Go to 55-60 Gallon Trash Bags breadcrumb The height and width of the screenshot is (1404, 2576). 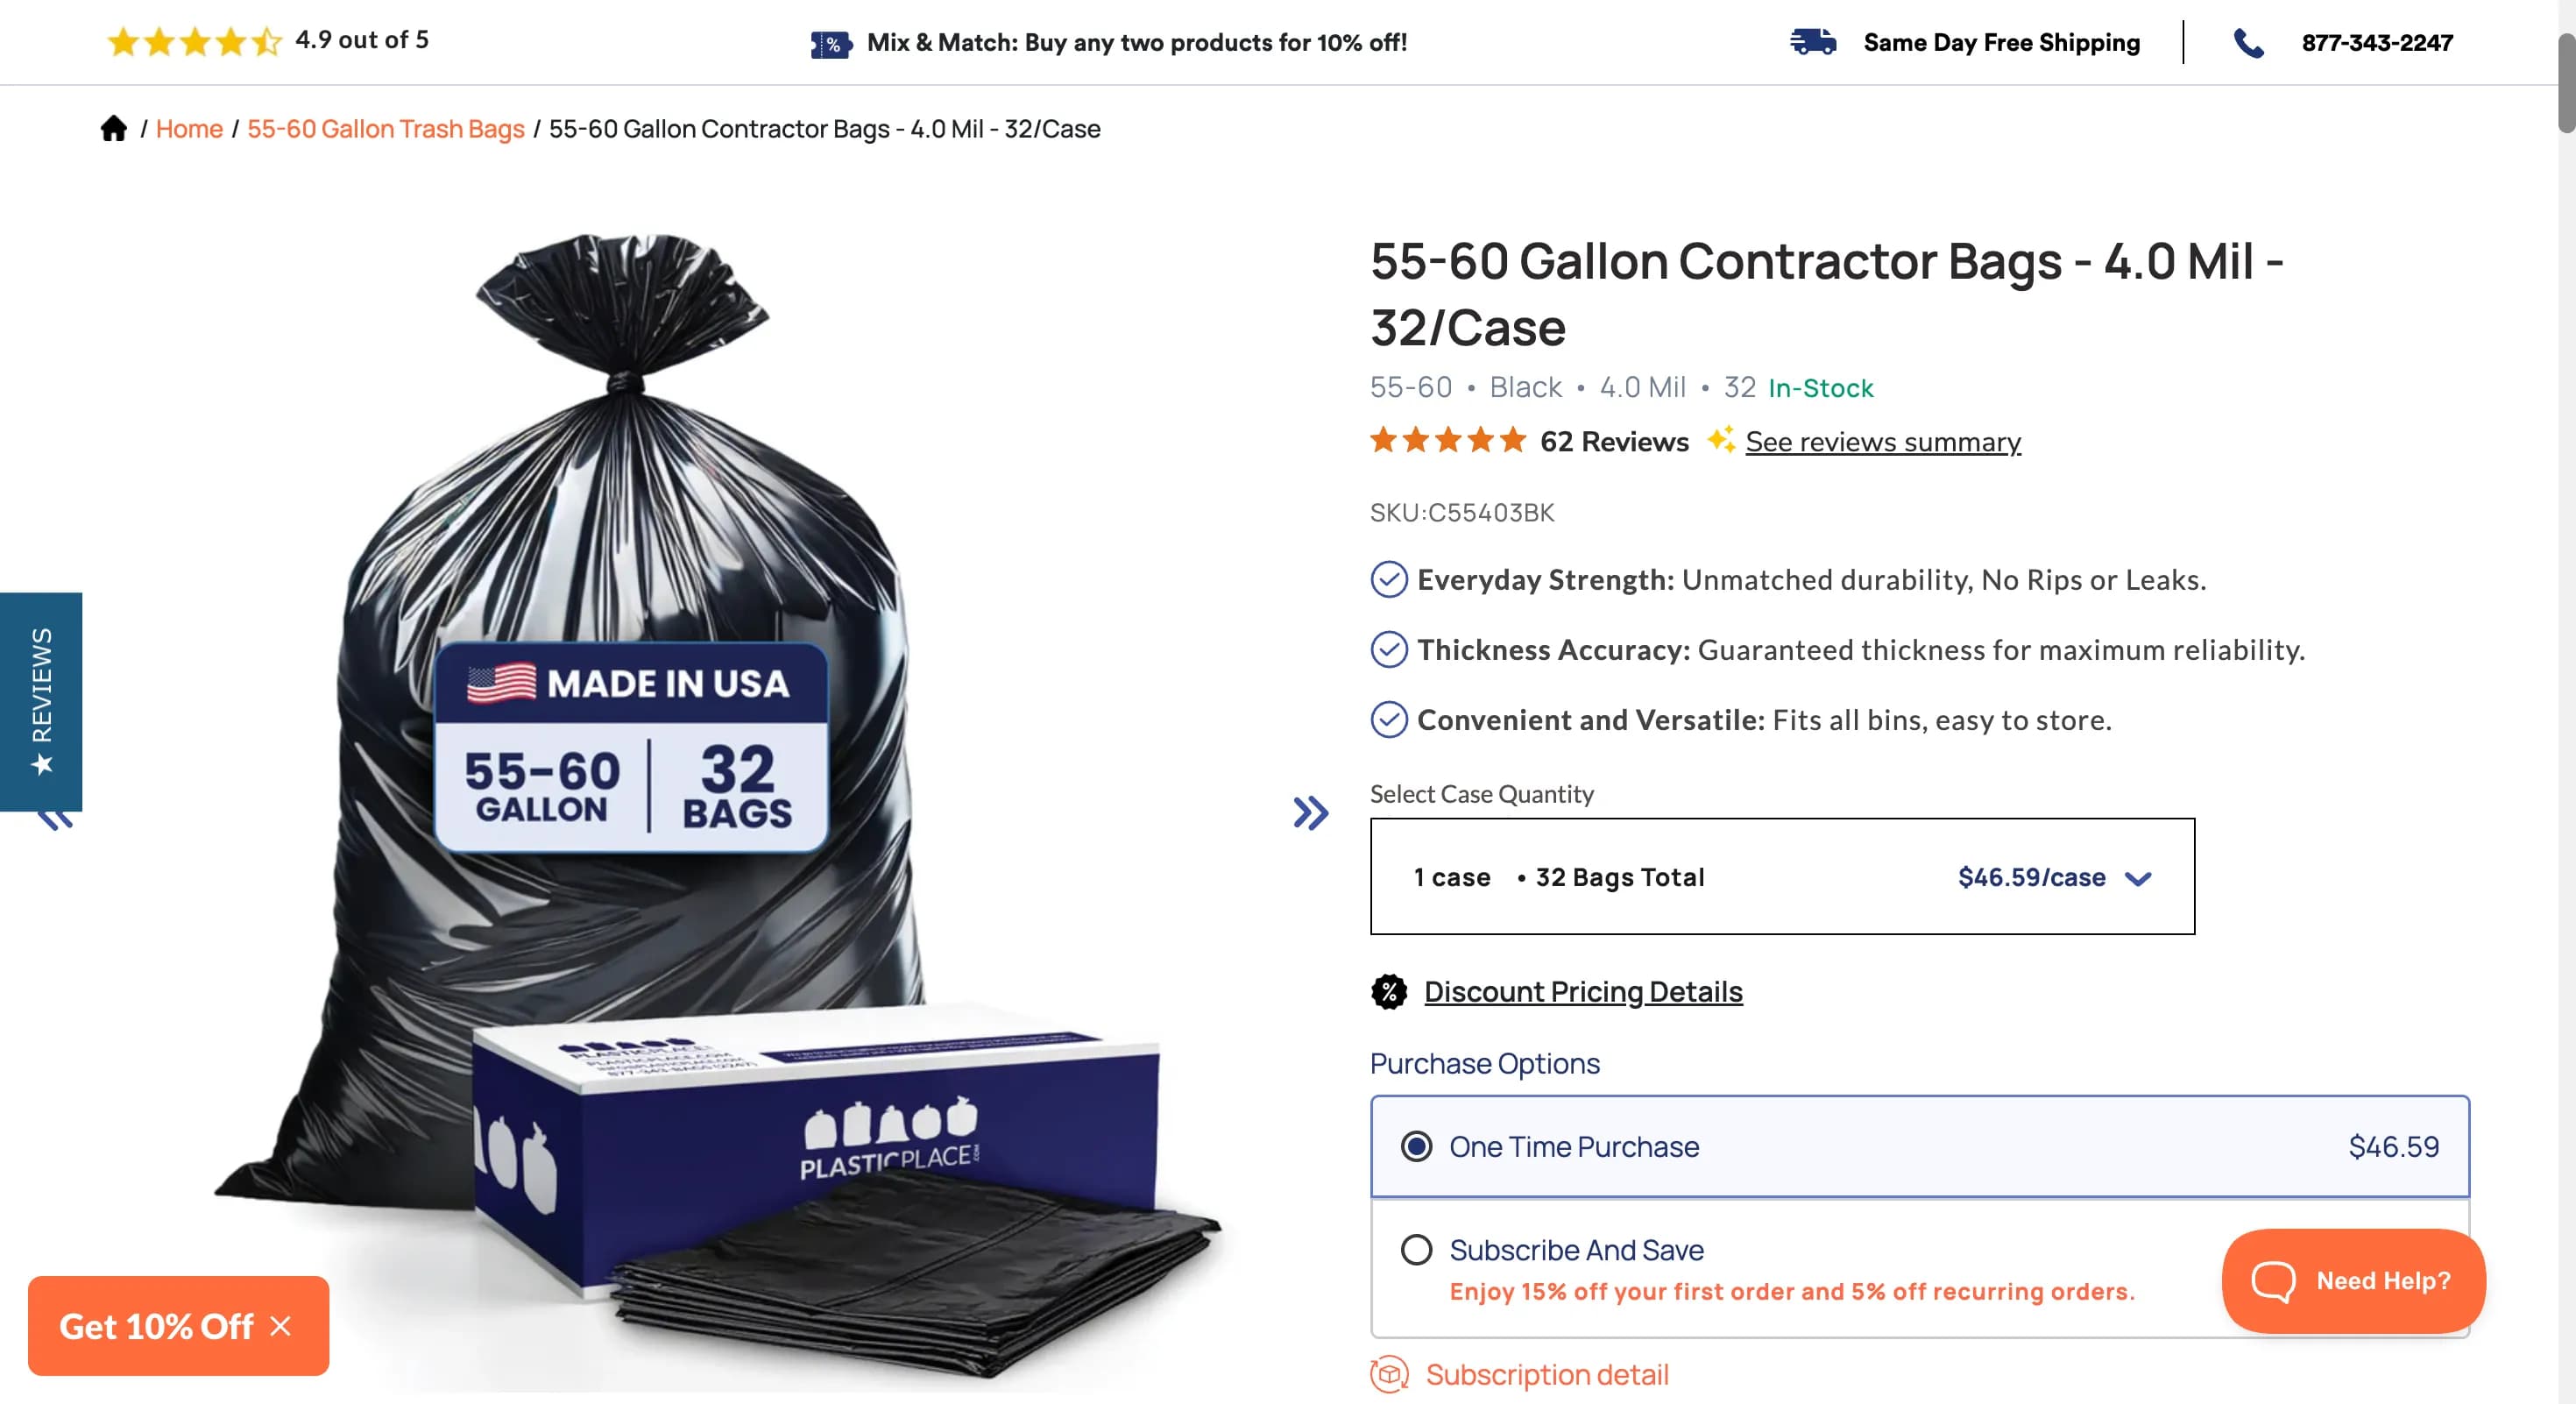pos(385,129)
